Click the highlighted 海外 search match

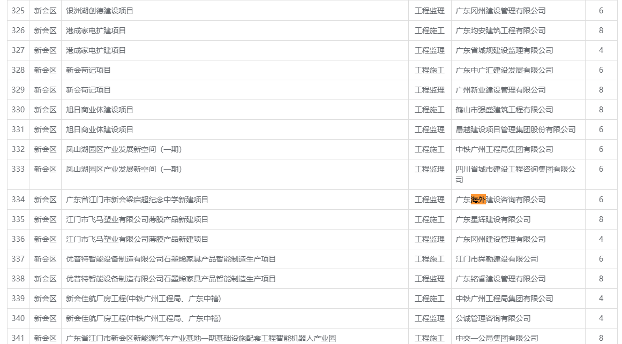pos(478,200)
